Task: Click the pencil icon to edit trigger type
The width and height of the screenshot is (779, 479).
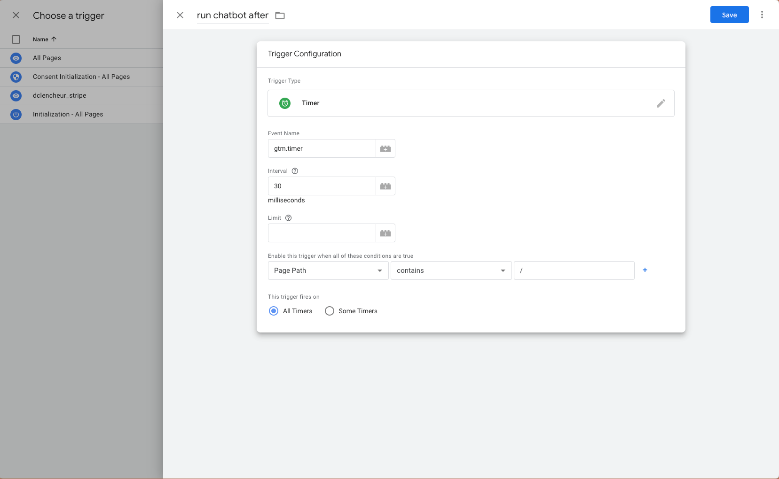Action: coord(661,103)
